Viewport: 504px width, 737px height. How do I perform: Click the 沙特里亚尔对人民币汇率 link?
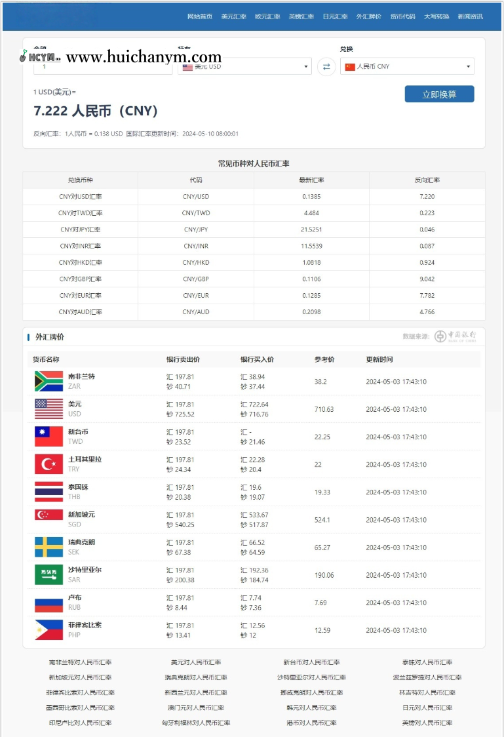pyautogui.click(x=311, y=677)
